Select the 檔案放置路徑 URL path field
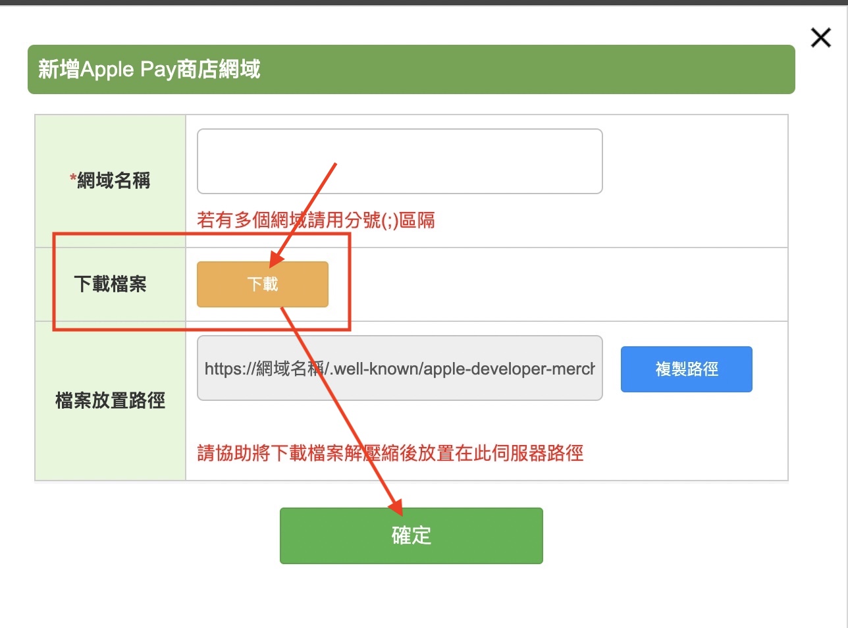848x628 pixels. pyautogui.click(x=400, y=368)
